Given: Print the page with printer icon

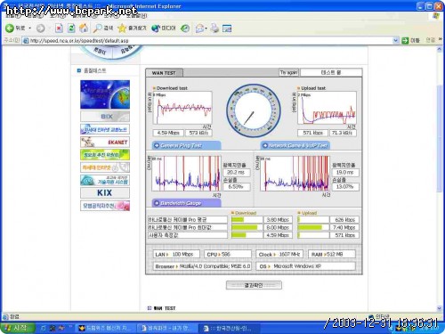Looking at the screenshot, I should [x=214, y=29].
